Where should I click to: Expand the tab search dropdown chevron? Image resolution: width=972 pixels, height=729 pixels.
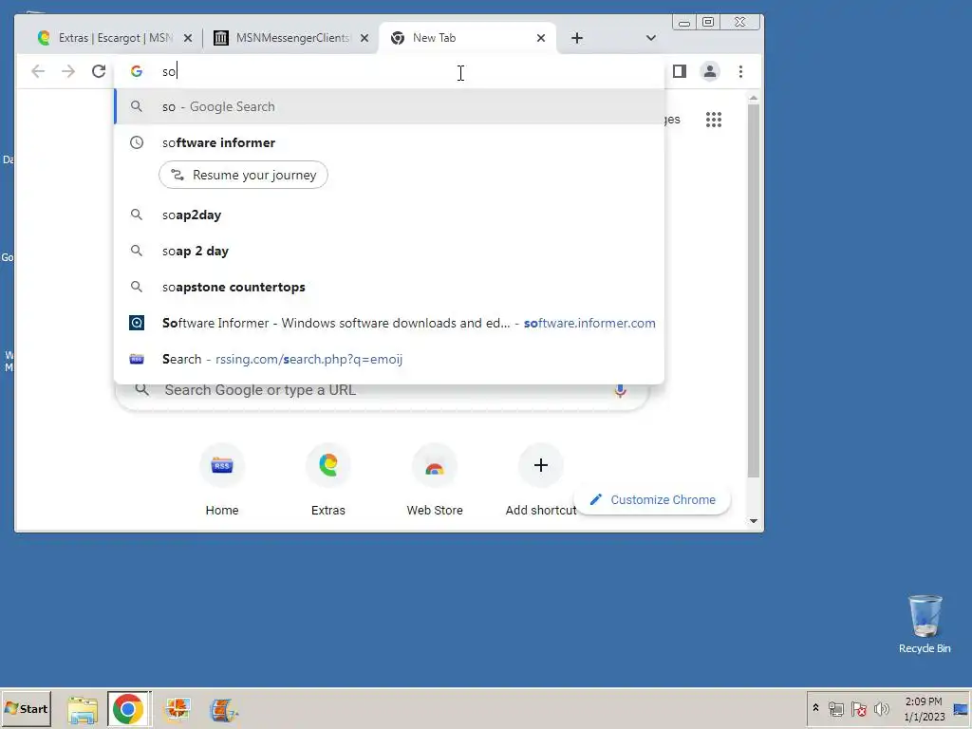coord(650,38)
